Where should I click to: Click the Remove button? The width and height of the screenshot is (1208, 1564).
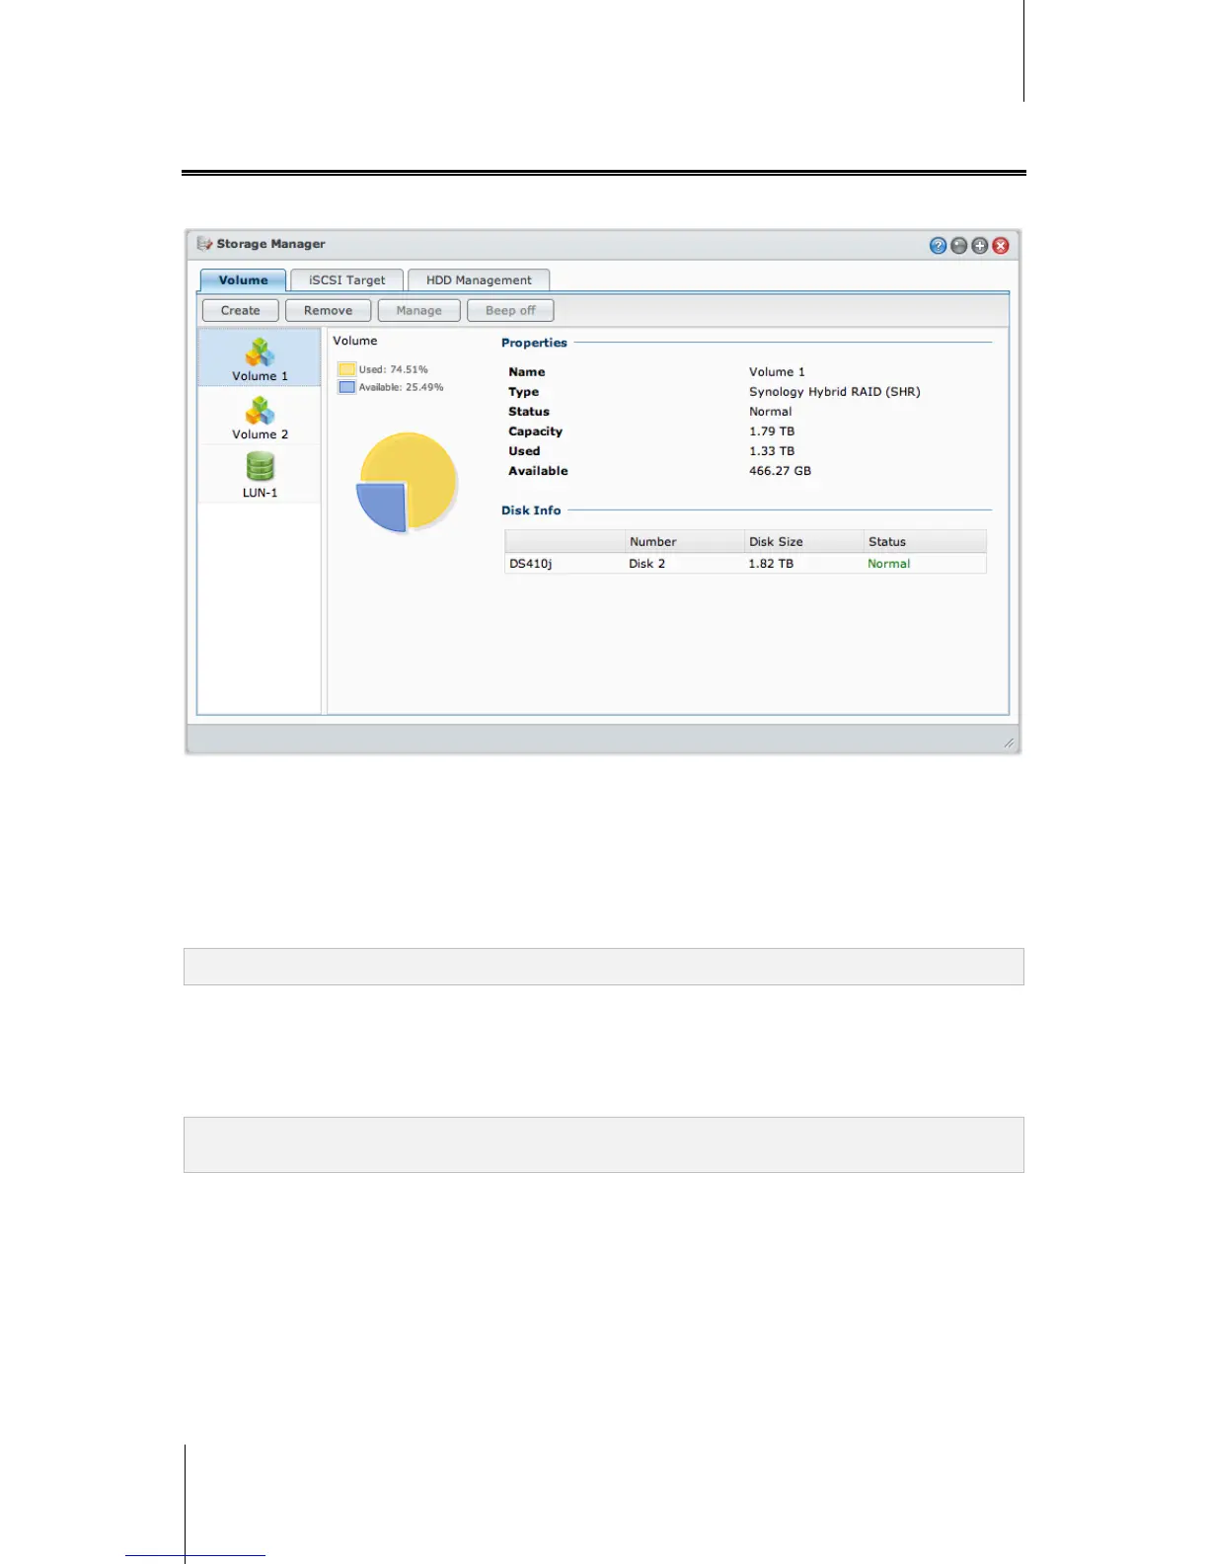(x=328, y=310)
